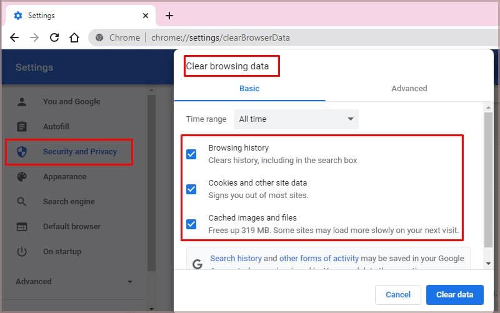Image resolution: width=500 pixels, height=313 pixels.
Task: Open Search engine settings section
Action: [x=69, y=201]
